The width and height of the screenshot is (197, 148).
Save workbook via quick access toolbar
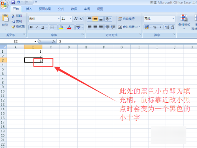click(x=13, y=2)
